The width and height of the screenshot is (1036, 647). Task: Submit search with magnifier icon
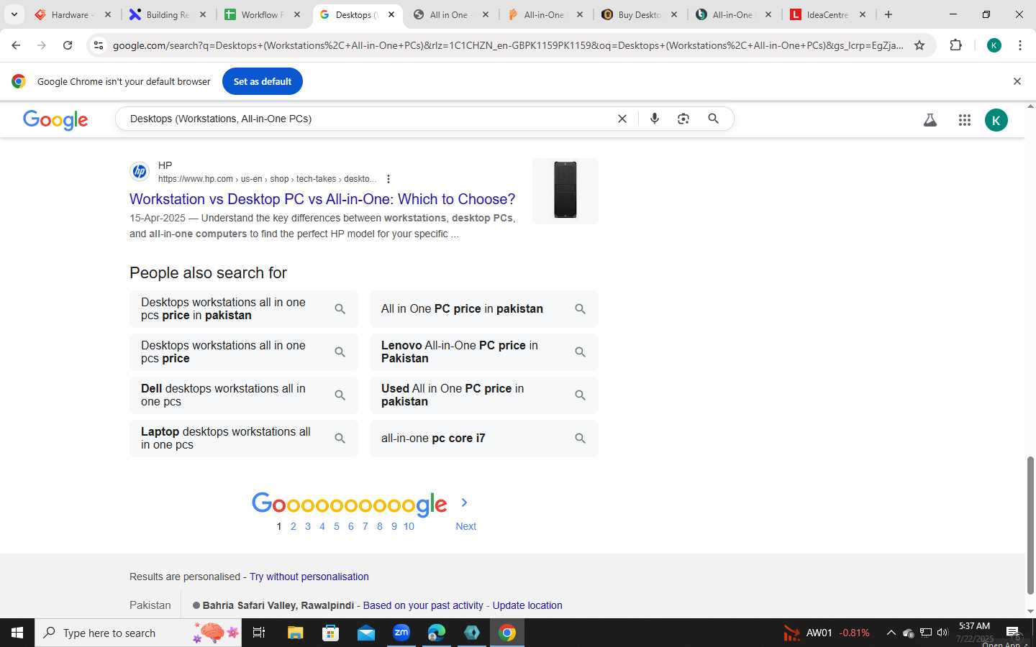[713, 119]
